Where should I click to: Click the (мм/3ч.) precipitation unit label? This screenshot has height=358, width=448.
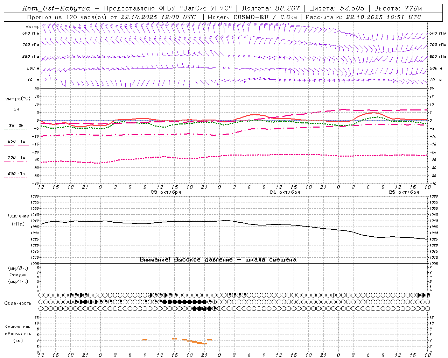tap(18, 268)
